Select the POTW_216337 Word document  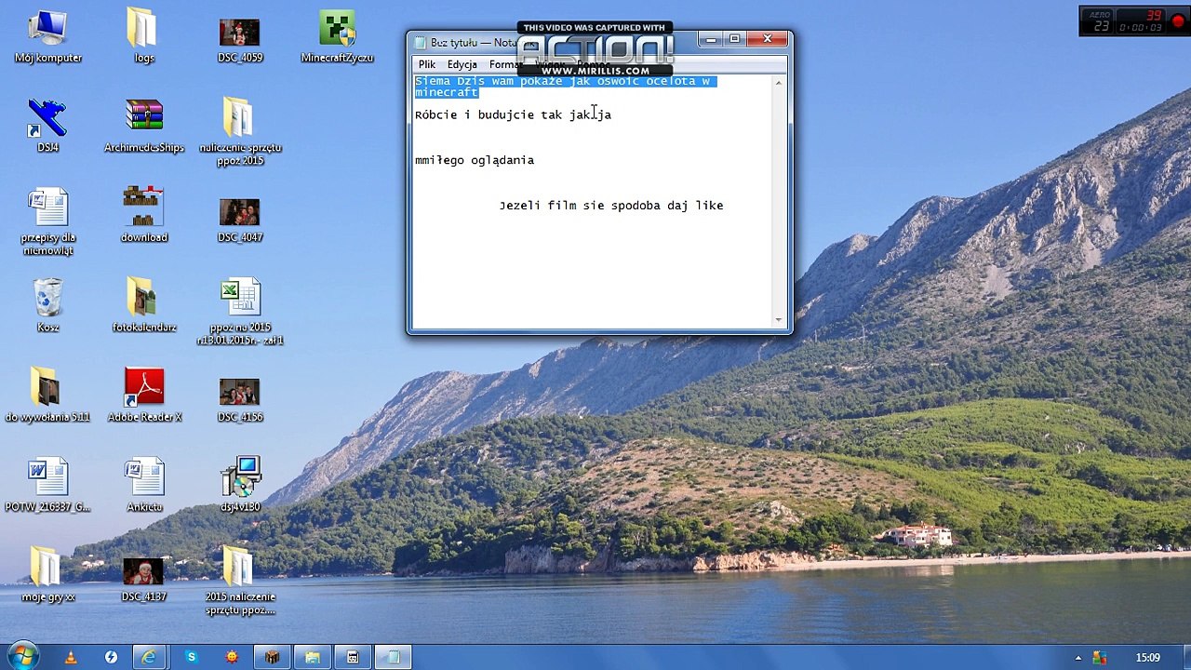click(x=47, y=485)
